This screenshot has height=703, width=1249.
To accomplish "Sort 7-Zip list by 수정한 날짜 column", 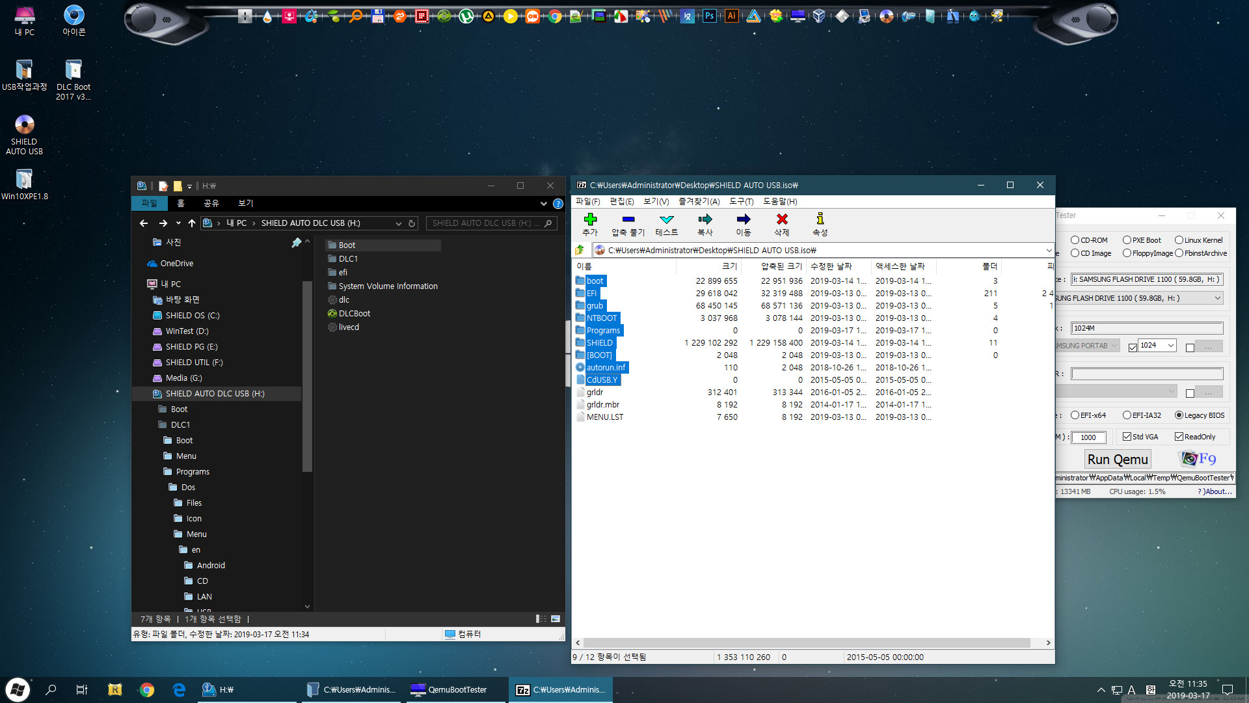I will point(838,266).
